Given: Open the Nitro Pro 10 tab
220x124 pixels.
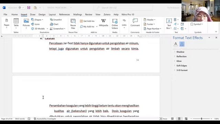Looking at the screenshot, I should click(128, 14).
